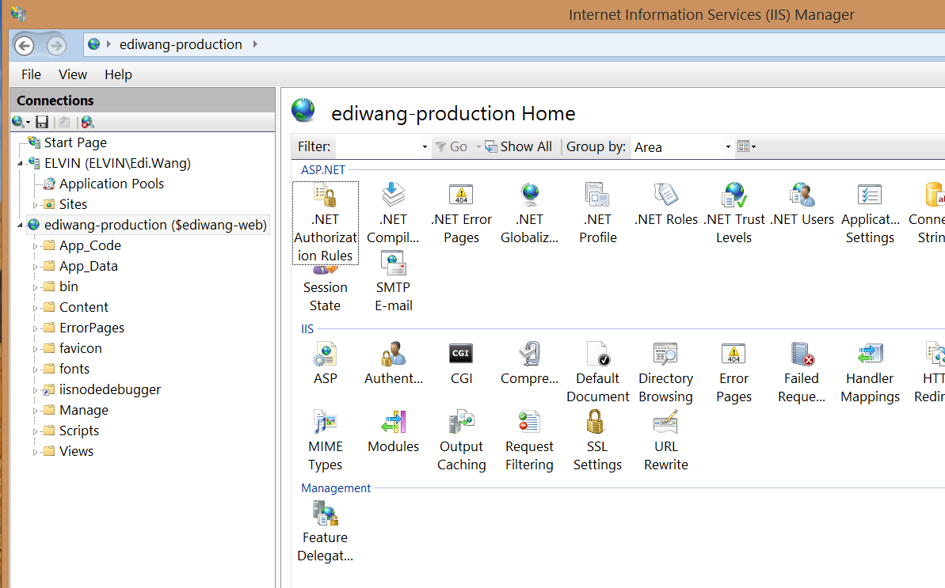Screen dimensions: 945x588
Task: Open Request Filtering feature
Action: (530, 441)
